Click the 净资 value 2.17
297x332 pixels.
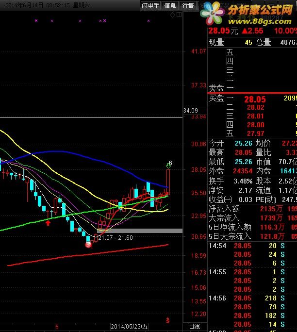246,191
